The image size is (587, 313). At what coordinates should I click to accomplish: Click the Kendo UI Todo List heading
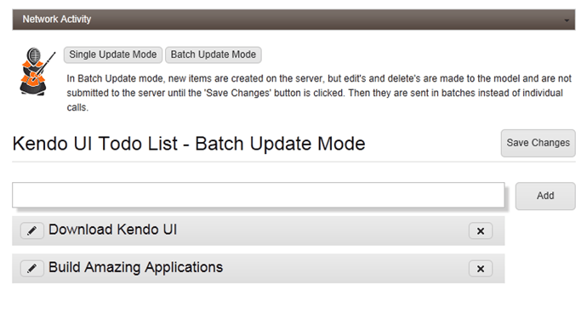(189, 144)
